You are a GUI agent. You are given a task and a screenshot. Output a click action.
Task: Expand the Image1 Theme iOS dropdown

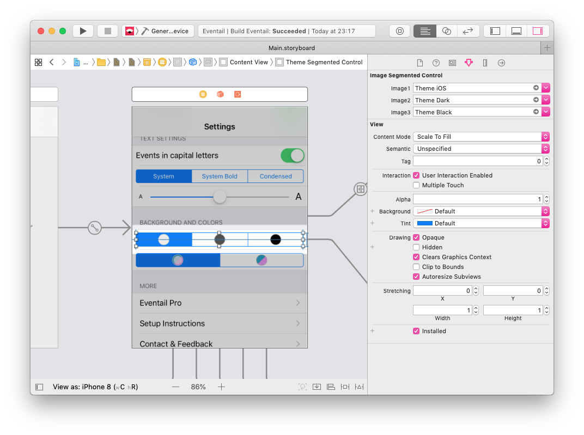pyautogui.click(x=545, y=88)
